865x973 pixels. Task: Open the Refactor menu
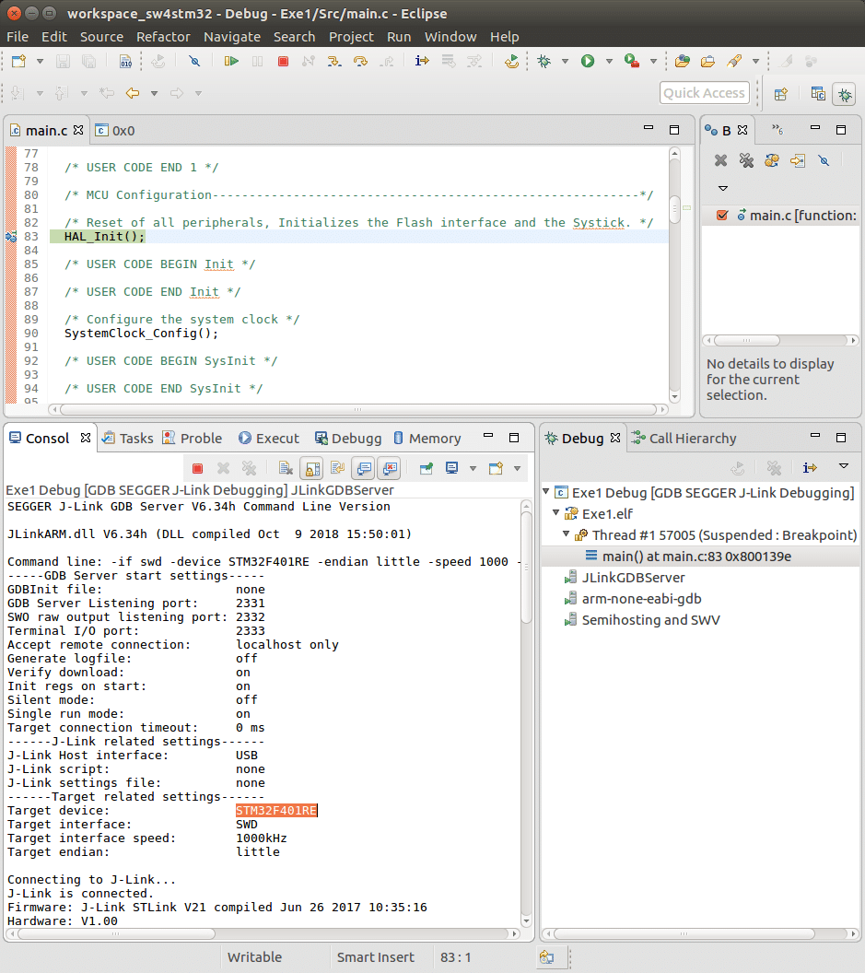163,37
